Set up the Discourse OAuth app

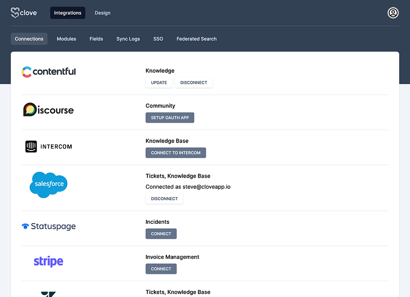(x=170, y=117)
